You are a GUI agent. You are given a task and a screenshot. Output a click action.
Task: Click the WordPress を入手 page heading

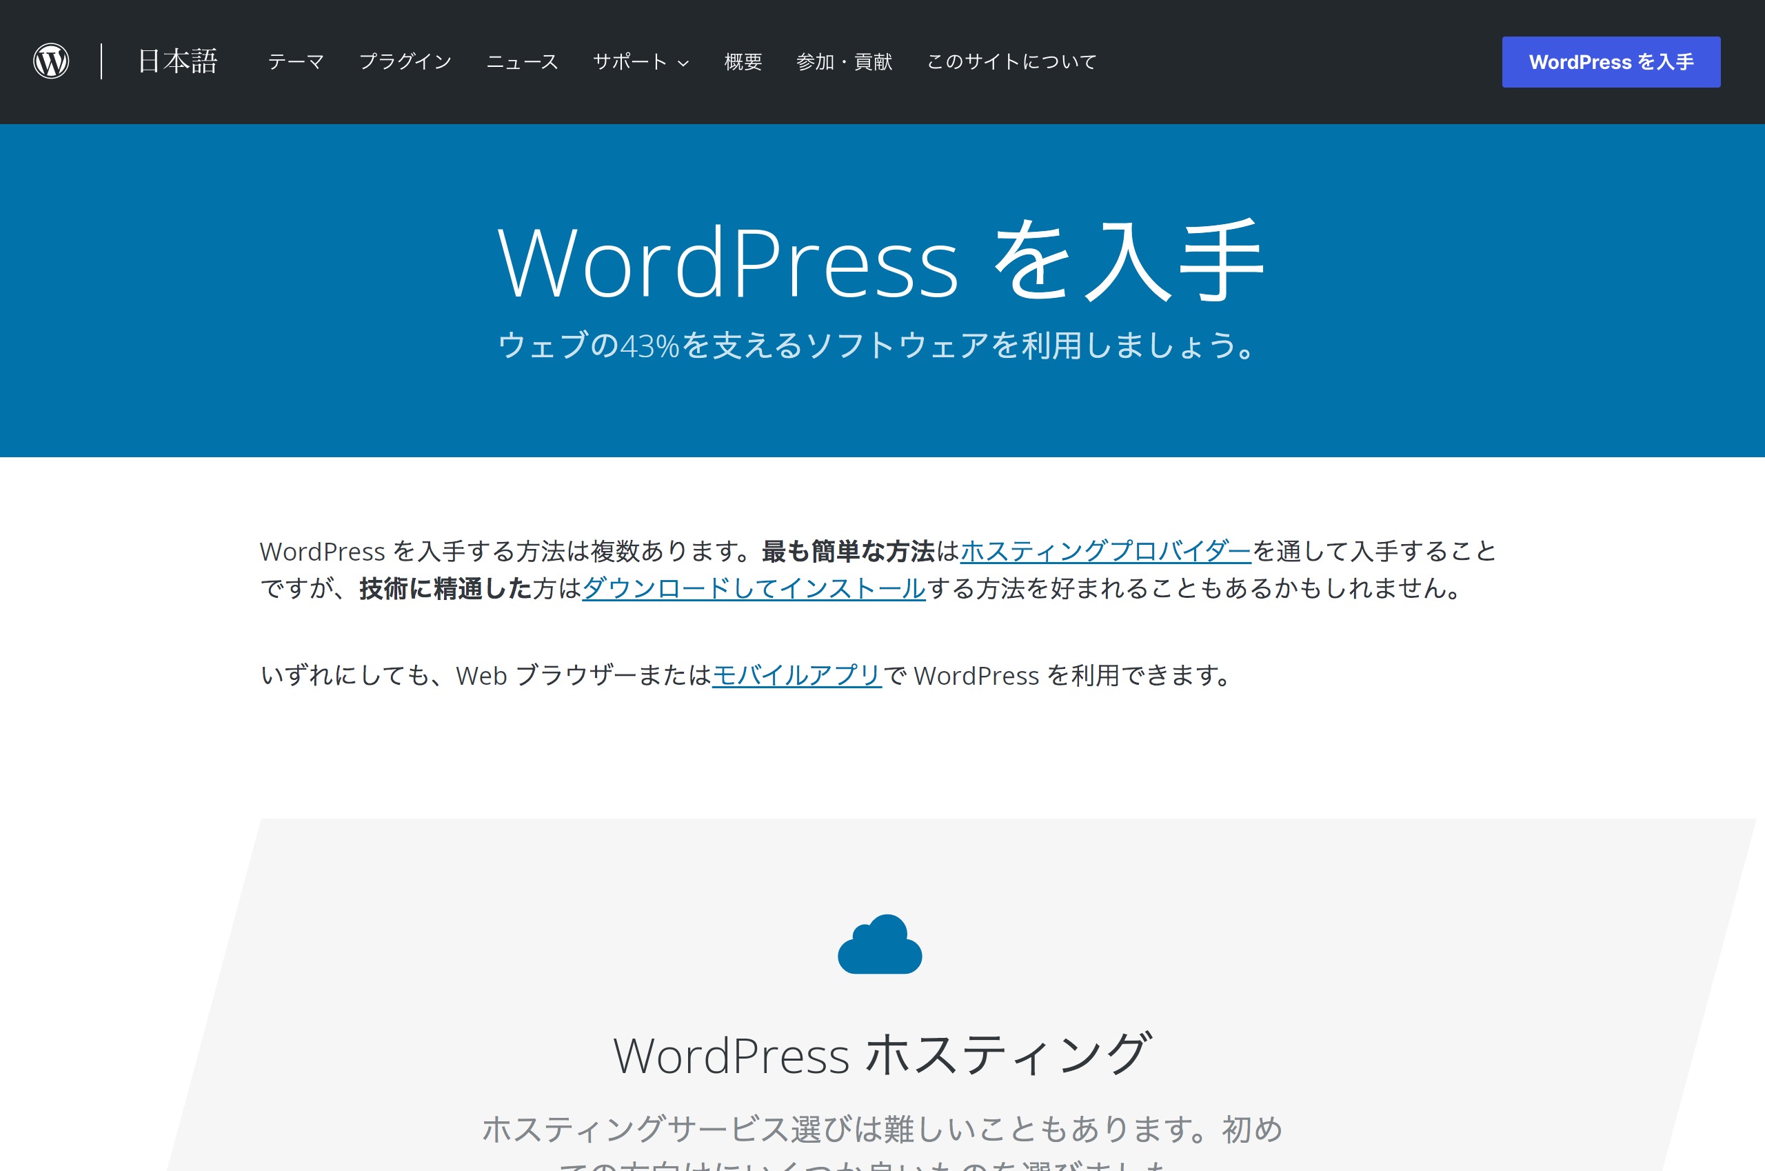tap(881, 261)
